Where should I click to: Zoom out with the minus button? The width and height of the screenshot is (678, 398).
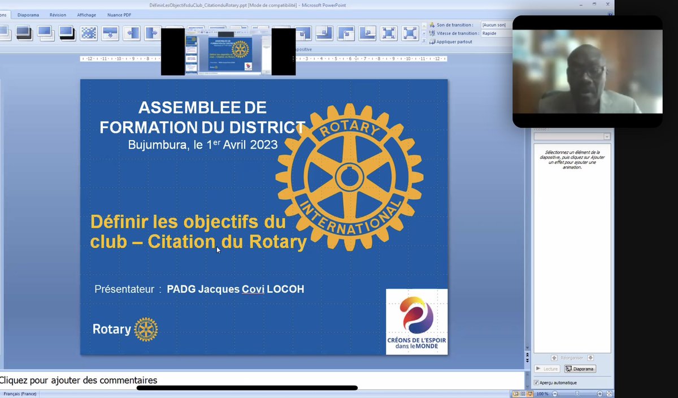[x=555, y=393]
